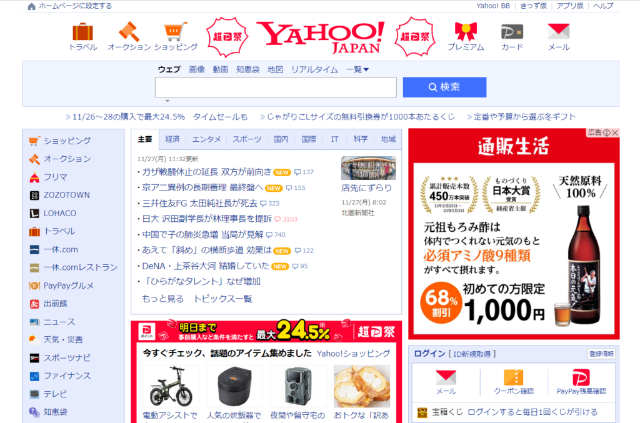The height and width of the screenshot is (423, 640).
Task: Click the 知恵袋 sidebar icon
Action: click(34, 412)
